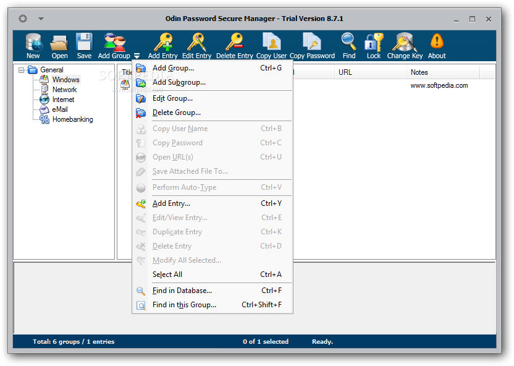This screenshot has height=366, width=514.
Task: Click the www.softpedia.com notes cell
Action: point(439,85)
